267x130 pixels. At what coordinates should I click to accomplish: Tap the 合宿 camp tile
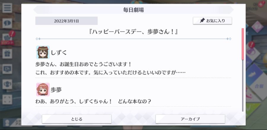pyautogui.click(x=259, y=86)
